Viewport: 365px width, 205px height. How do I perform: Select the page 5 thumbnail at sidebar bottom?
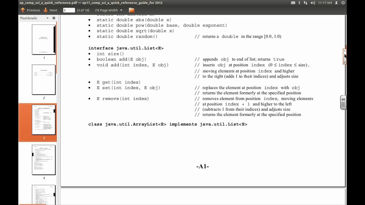44,195
